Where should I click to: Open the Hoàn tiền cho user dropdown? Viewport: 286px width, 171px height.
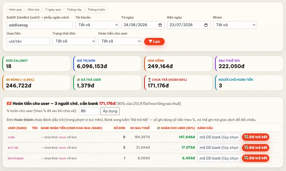[120, 41]
